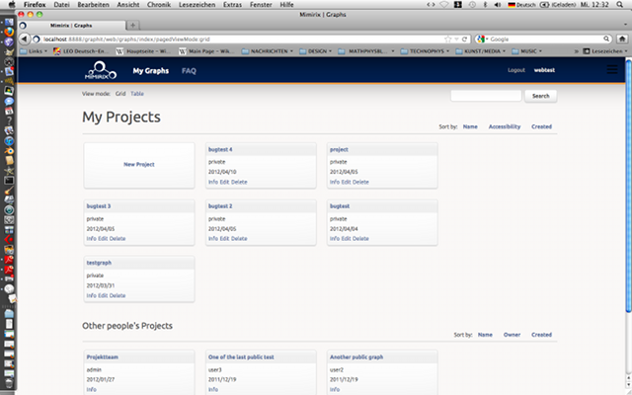Expand the DESIGN bookmarks folder
The height and width of the screenshot is (395, 632).
click(x=316, y=51)
